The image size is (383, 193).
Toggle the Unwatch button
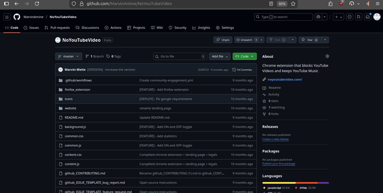coord(247,40)
